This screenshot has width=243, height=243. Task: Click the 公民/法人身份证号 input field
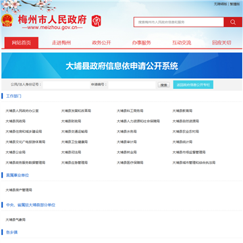(x=66, y=85)
